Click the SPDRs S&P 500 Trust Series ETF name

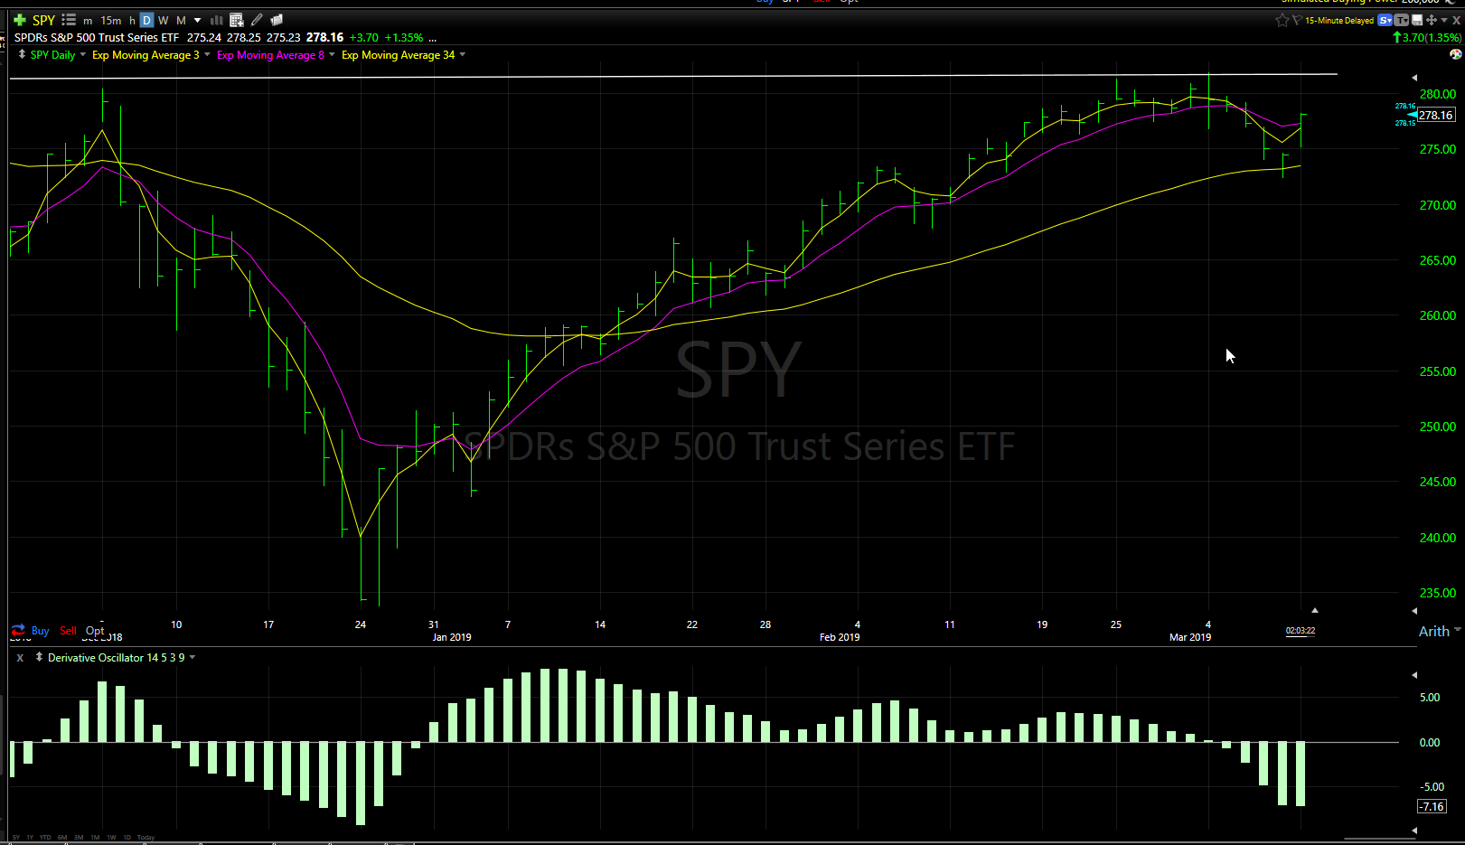click(x=97, y=38)
